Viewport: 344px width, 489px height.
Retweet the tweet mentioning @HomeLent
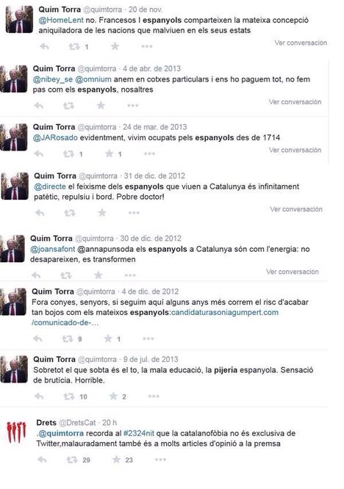74,47
